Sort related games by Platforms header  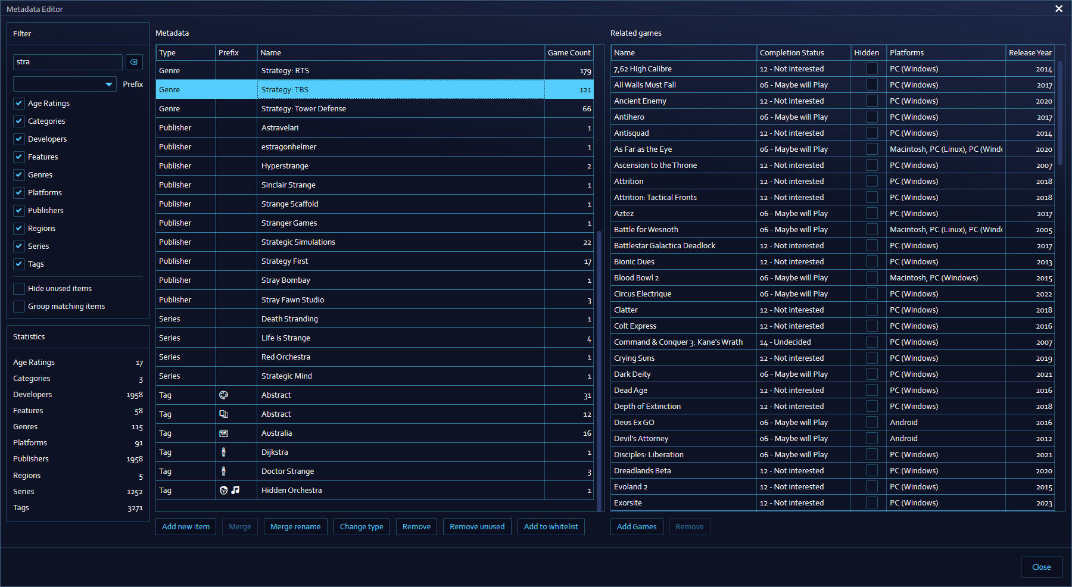[946, 53]
